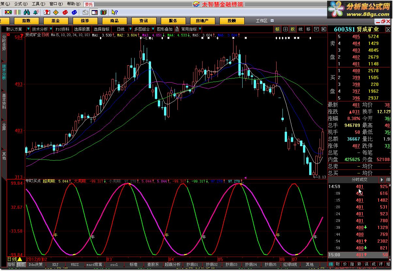Screen dimensions: 393x271
Task: Select the KDJ indicator tab
Action: 55,264
